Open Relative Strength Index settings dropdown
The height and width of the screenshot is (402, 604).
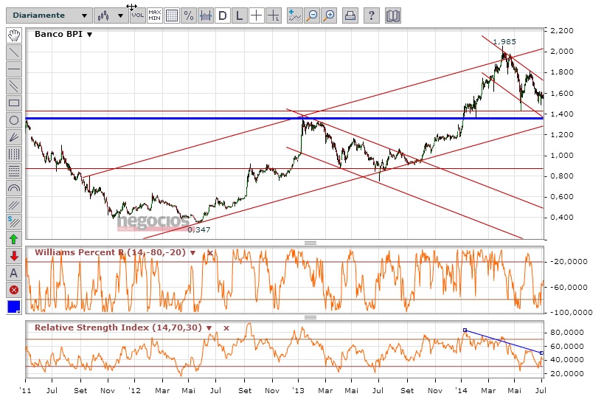(x=209, y=328)
